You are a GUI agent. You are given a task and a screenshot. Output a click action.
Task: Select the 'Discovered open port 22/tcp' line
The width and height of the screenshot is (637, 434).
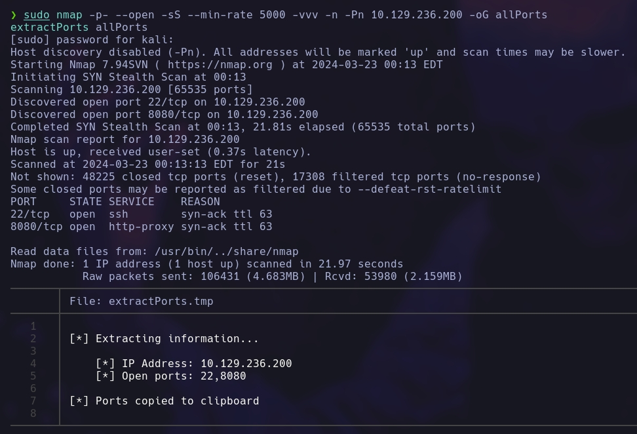[157, 102]
